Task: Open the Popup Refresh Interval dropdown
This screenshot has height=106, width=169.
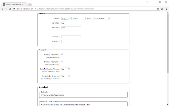Action: click(x=65, y=76)
